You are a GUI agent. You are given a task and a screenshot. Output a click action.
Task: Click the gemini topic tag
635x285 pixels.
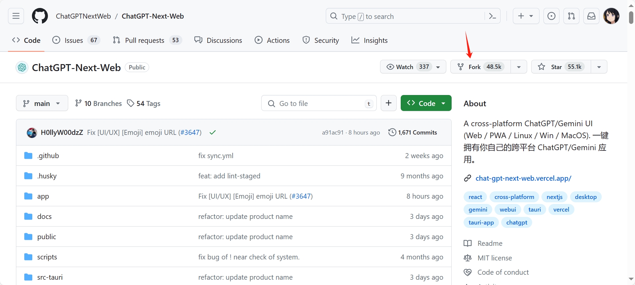pyautogui.click(x=478, y=209)
